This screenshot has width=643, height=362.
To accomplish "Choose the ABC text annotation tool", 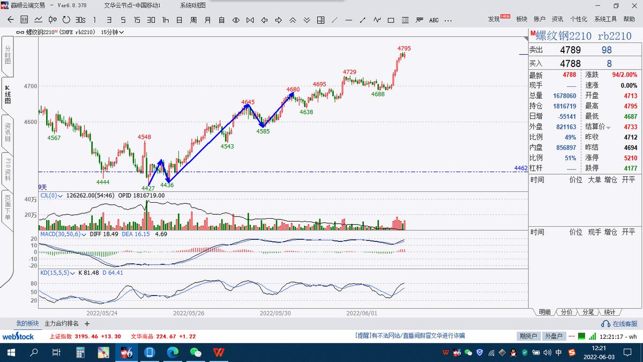I will (x=433, y=20).
